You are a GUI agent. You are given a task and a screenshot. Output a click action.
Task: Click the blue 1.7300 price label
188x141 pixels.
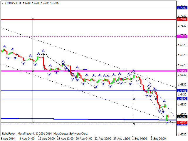click(182, 8)
